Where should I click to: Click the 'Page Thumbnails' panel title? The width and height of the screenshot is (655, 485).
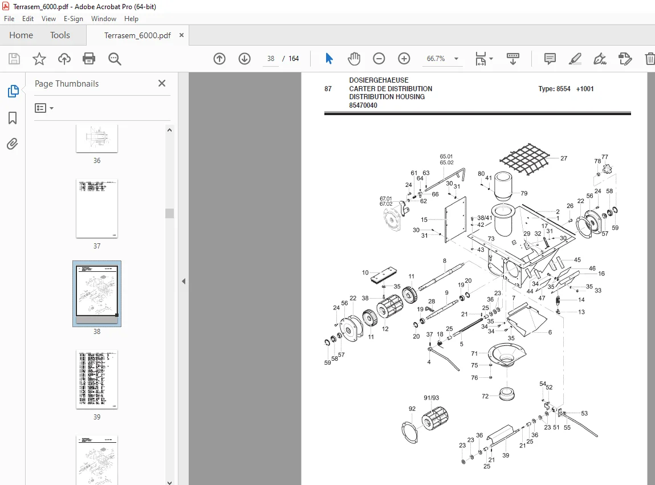click(x=67, y=84)
